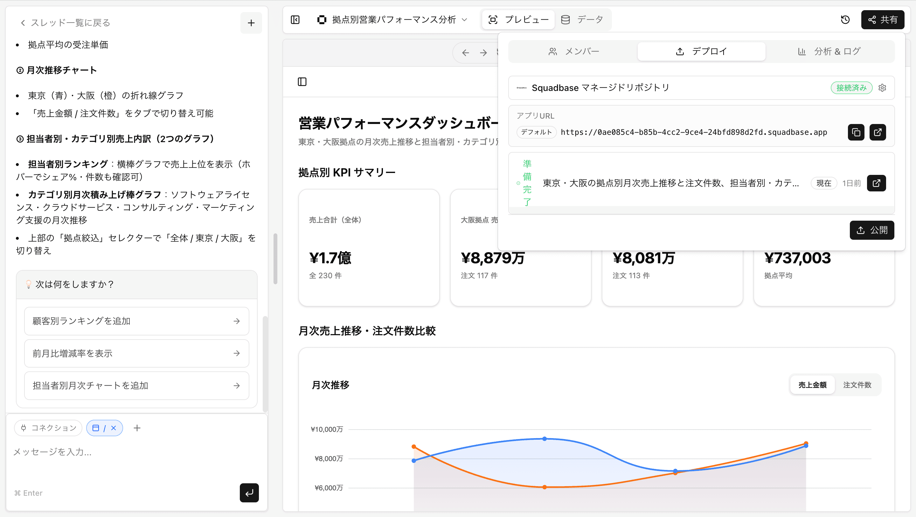The image size is (916, 517).
Task: Go back to thread list
Action: 65,23
